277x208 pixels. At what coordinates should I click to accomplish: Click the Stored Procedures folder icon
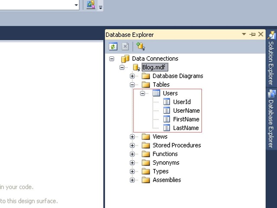(x=146, y=146)
